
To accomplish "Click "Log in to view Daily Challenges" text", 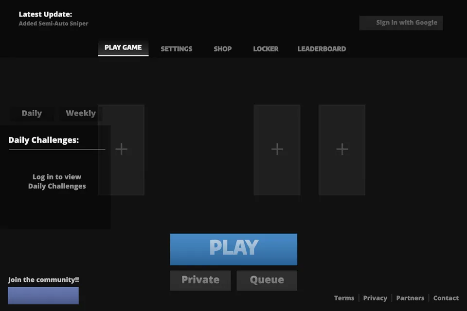I will (x=57, y=182).
